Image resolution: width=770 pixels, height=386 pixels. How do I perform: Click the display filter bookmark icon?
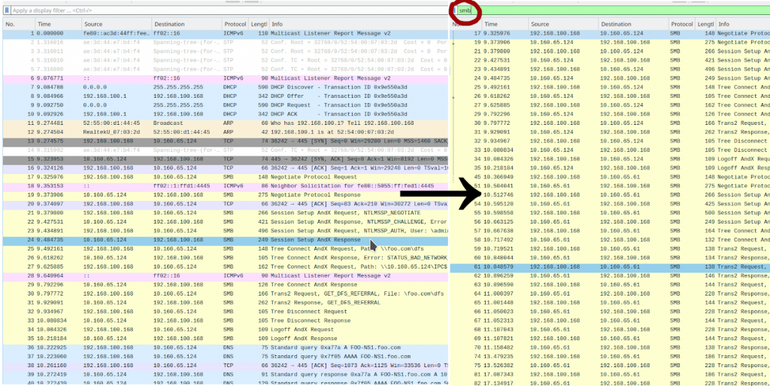[x=7, y=10]
